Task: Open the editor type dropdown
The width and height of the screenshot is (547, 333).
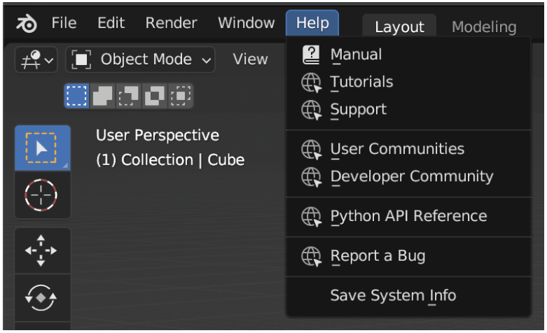Action: point(36,60)
